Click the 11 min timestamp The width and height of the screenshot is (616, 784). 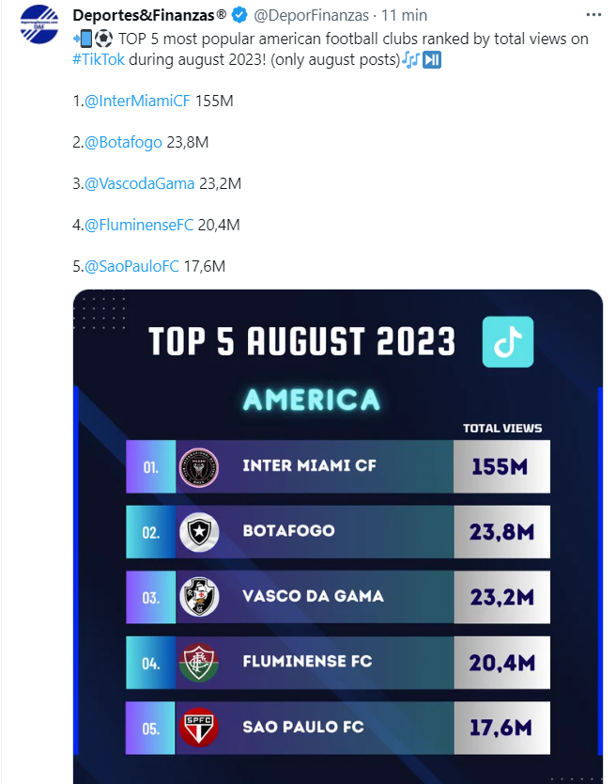point(404,15)
